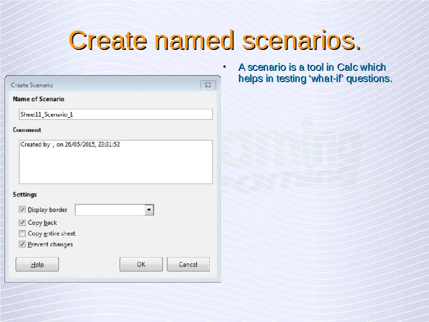The image size is (429, 322).
Task: Click the 'Settings' section heading
Action: coord(25,194)
